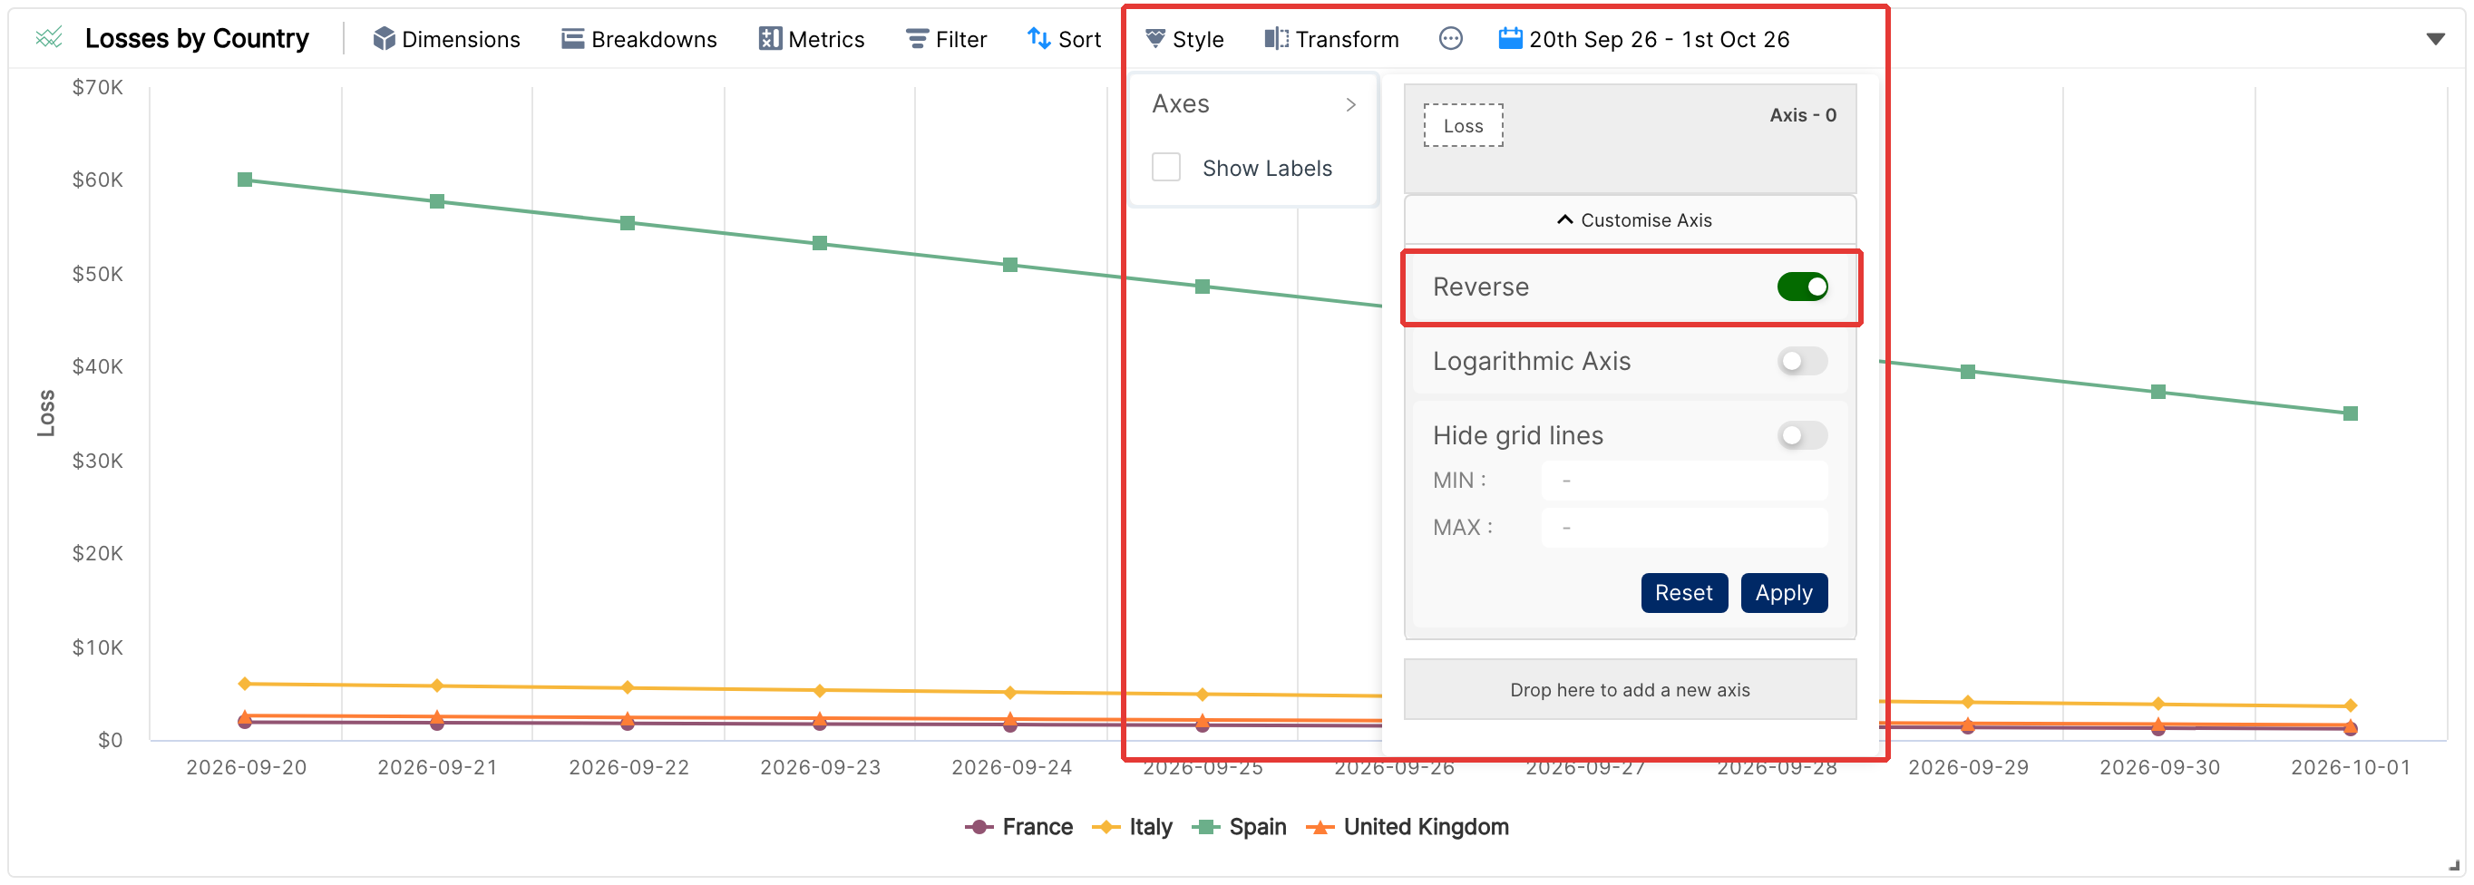Enable the Logarithmic Axis toggle
Screen dimensions: 2474x885
coord(1802,362)
